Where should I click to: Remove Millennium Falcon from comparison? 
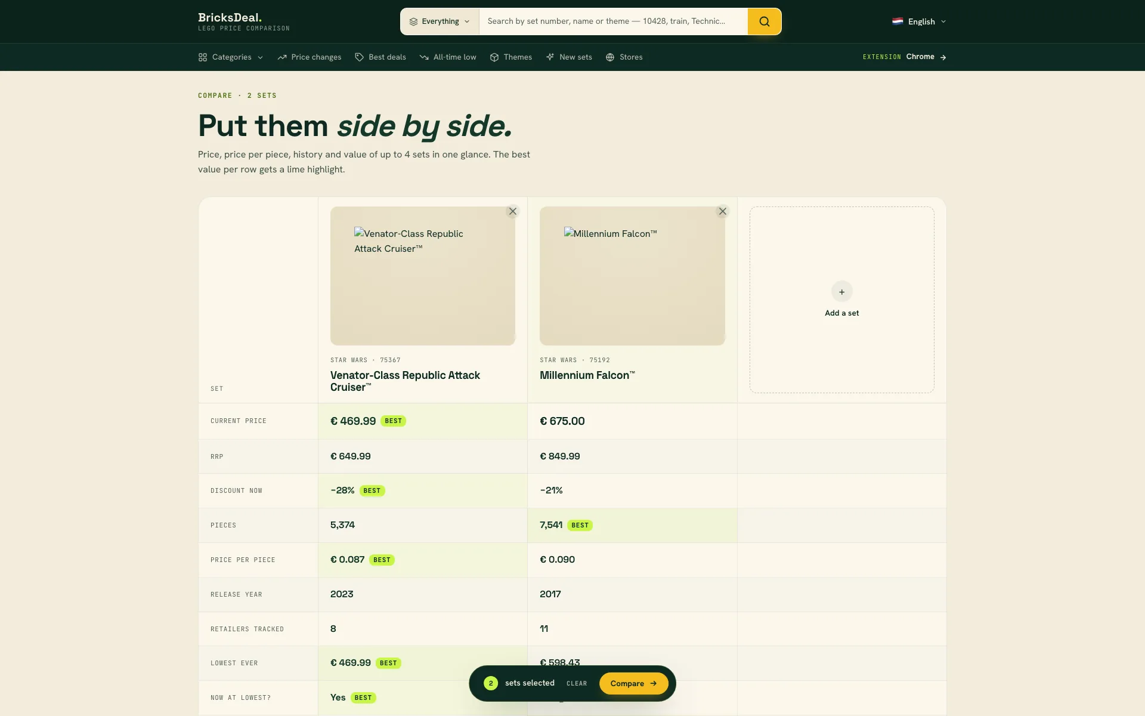tap(722, 211)
